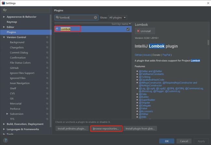Open GitHub version control settings
The width and height of the screenshot is (211, 145).
pos(14,68)
